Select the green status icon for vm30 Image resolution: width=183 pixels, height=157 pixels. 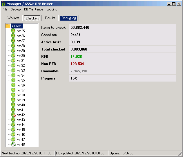13,55
